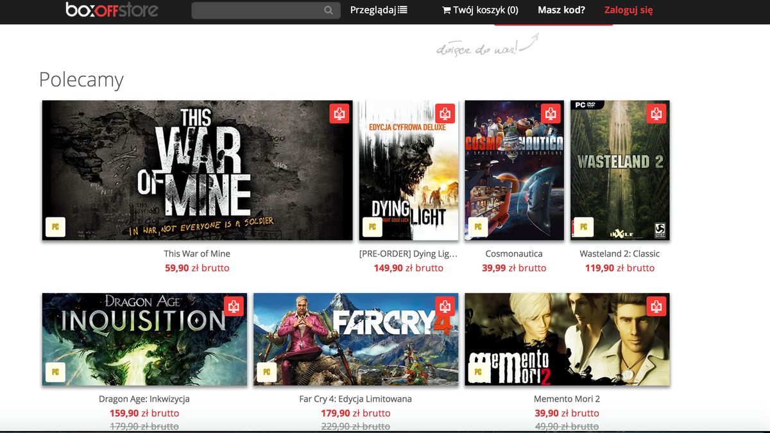
Task: Click Far Cry 4: Edycja Limitowana title
Action: click(355, 398)
